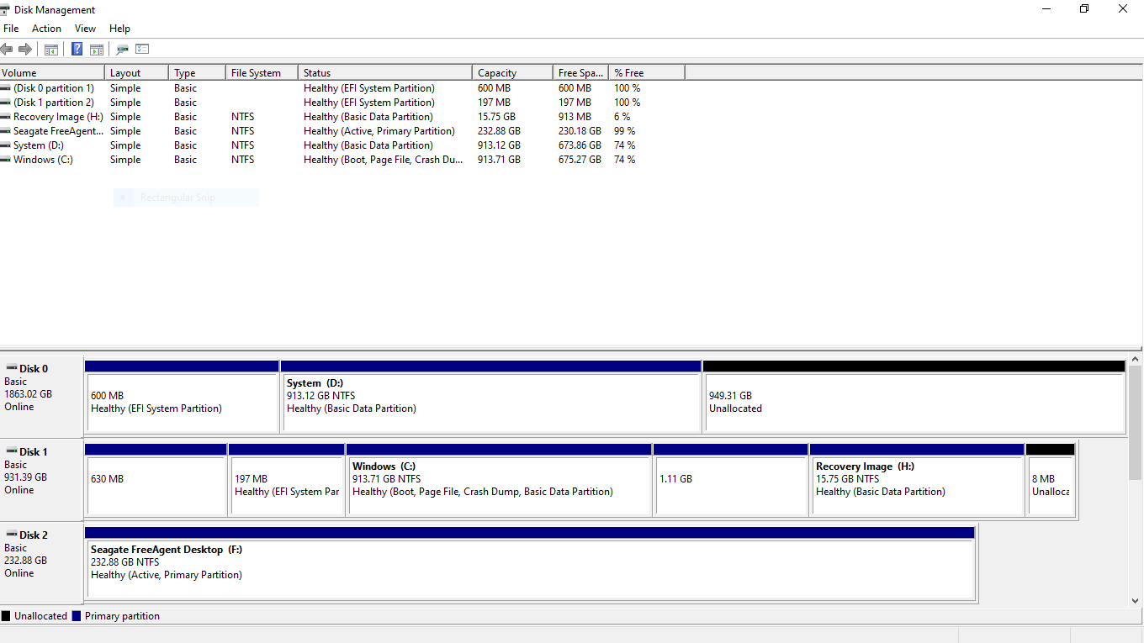Screen dimensions: 1144x643
Task: Select Disk 0's 600 MB EFI partition block
Action: 182,397
